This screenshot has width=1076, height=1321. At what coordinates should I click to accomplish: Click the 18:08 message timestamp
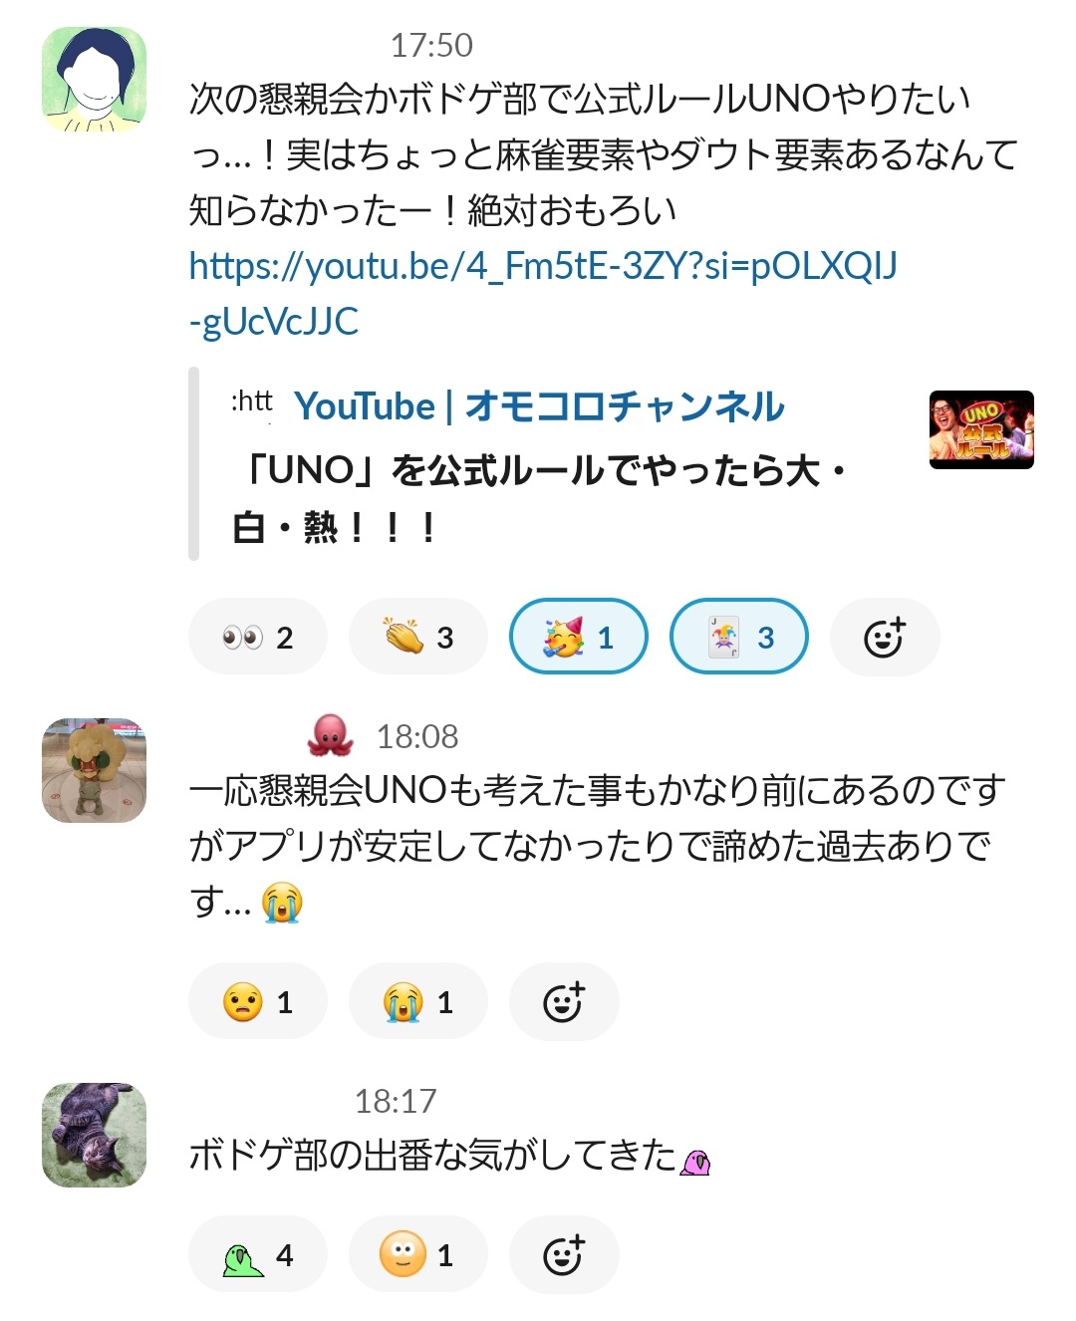pos(417,736)
